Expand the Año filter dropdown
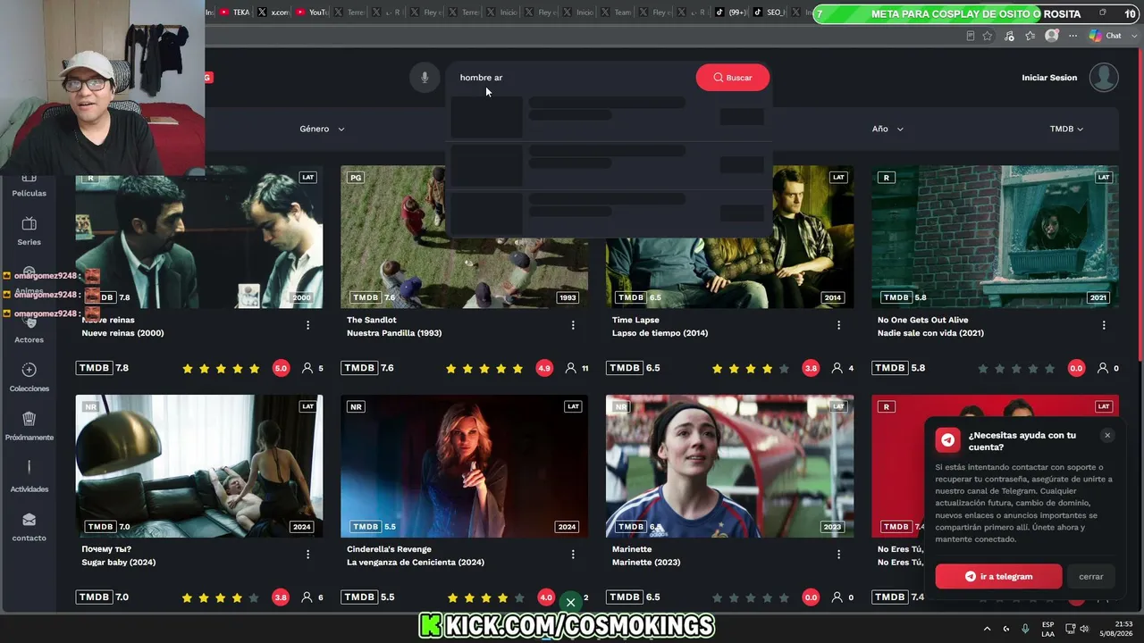This screenshot has height=643, width=1144. point(887,129)
